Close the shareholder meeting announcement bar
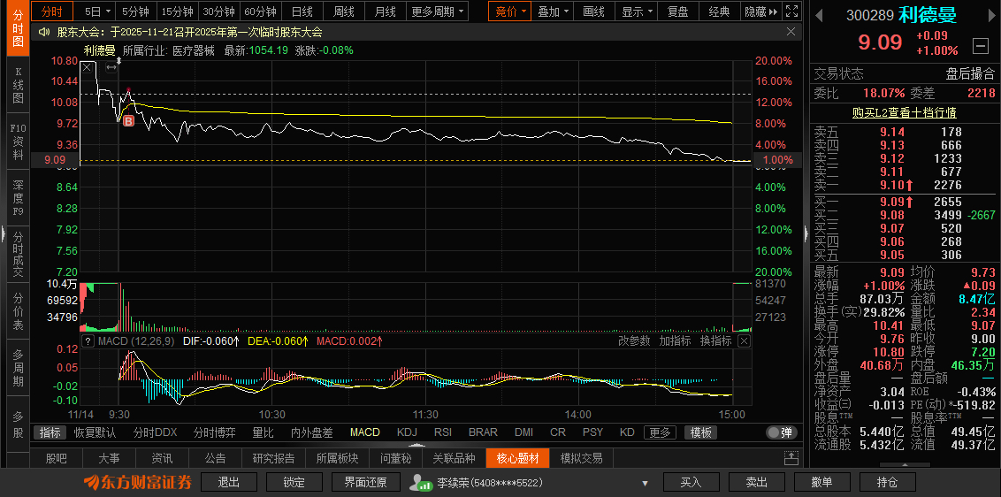 (x=791, y=31)
